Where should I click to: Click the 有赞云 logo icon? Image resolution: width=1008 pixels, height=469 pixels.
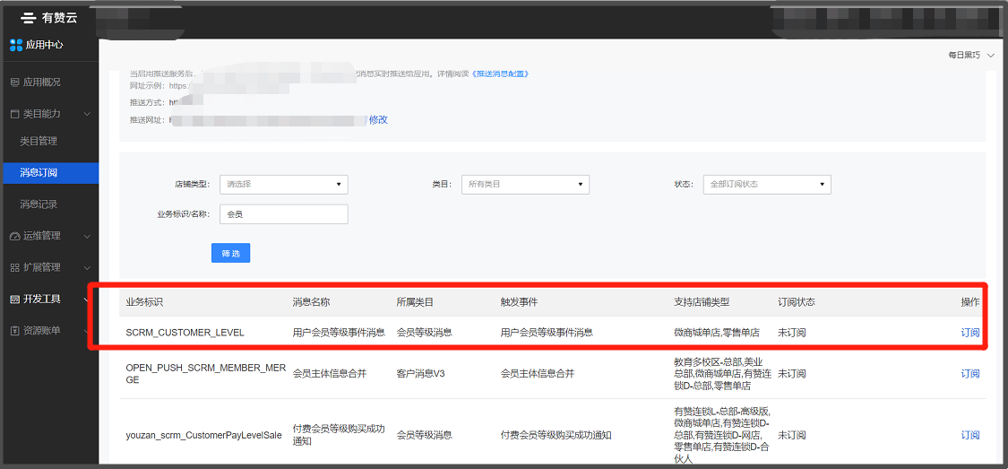(x=29, y=18)
